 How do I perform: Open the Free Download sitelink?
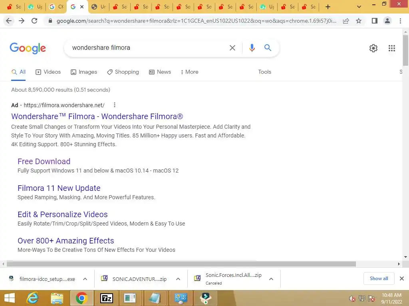tap(44, 161)
